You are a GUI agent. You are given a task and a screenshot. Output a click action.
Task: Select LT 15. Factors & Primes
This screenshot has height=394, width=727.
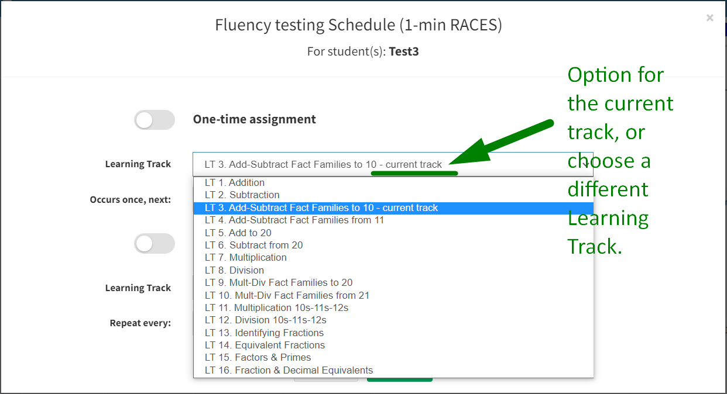click(x=258, y=358)
